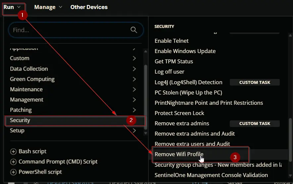Click the Run dropdown arrow

coord(19,7)
